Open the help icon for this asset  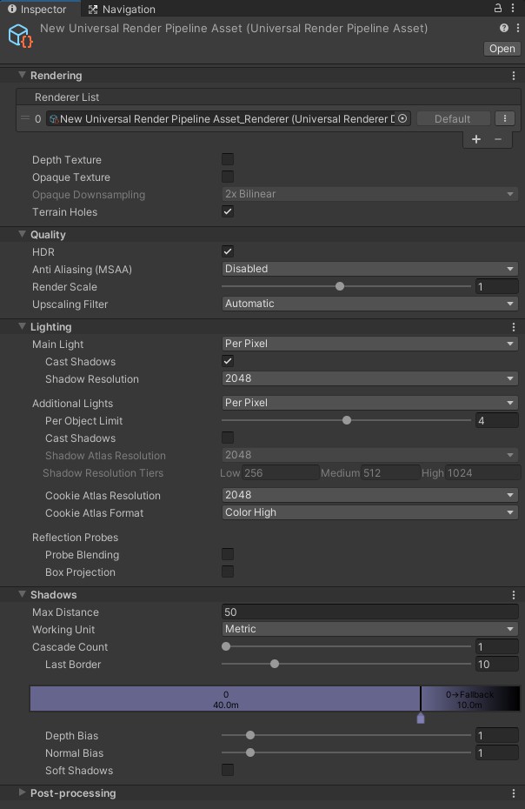pos(504,28)
